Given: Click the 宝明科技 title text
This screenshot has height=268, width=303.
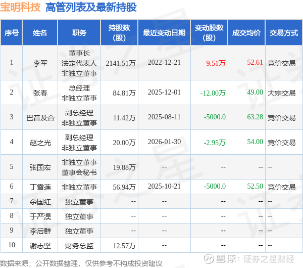Looking at the screenshot, I should [x=20, y=8].
